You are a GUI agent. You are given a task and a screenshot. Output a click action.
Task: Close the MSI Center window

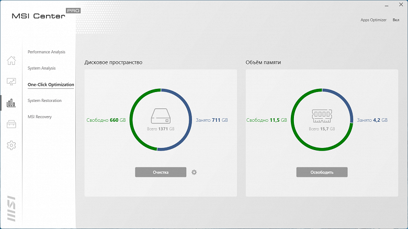(x=401, y=5)
